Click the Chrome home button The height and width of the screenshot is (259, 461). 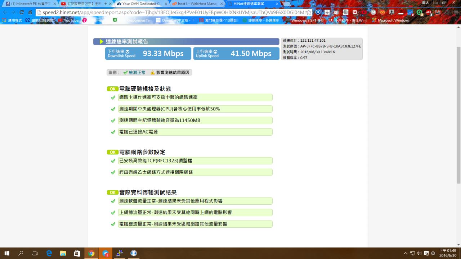tap(30, 12)
